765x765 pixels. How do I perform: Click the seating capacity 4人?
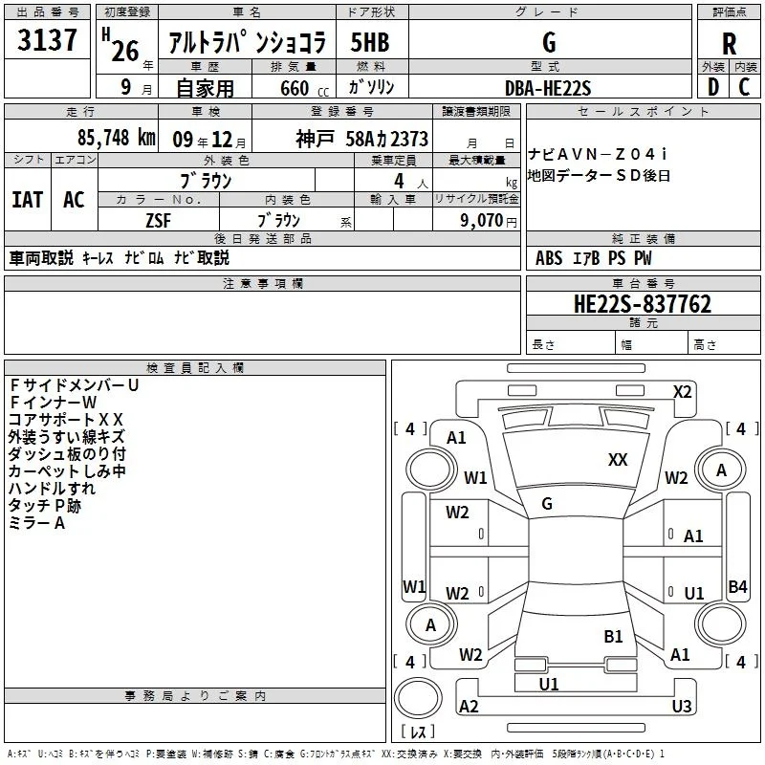pos(411,182)
